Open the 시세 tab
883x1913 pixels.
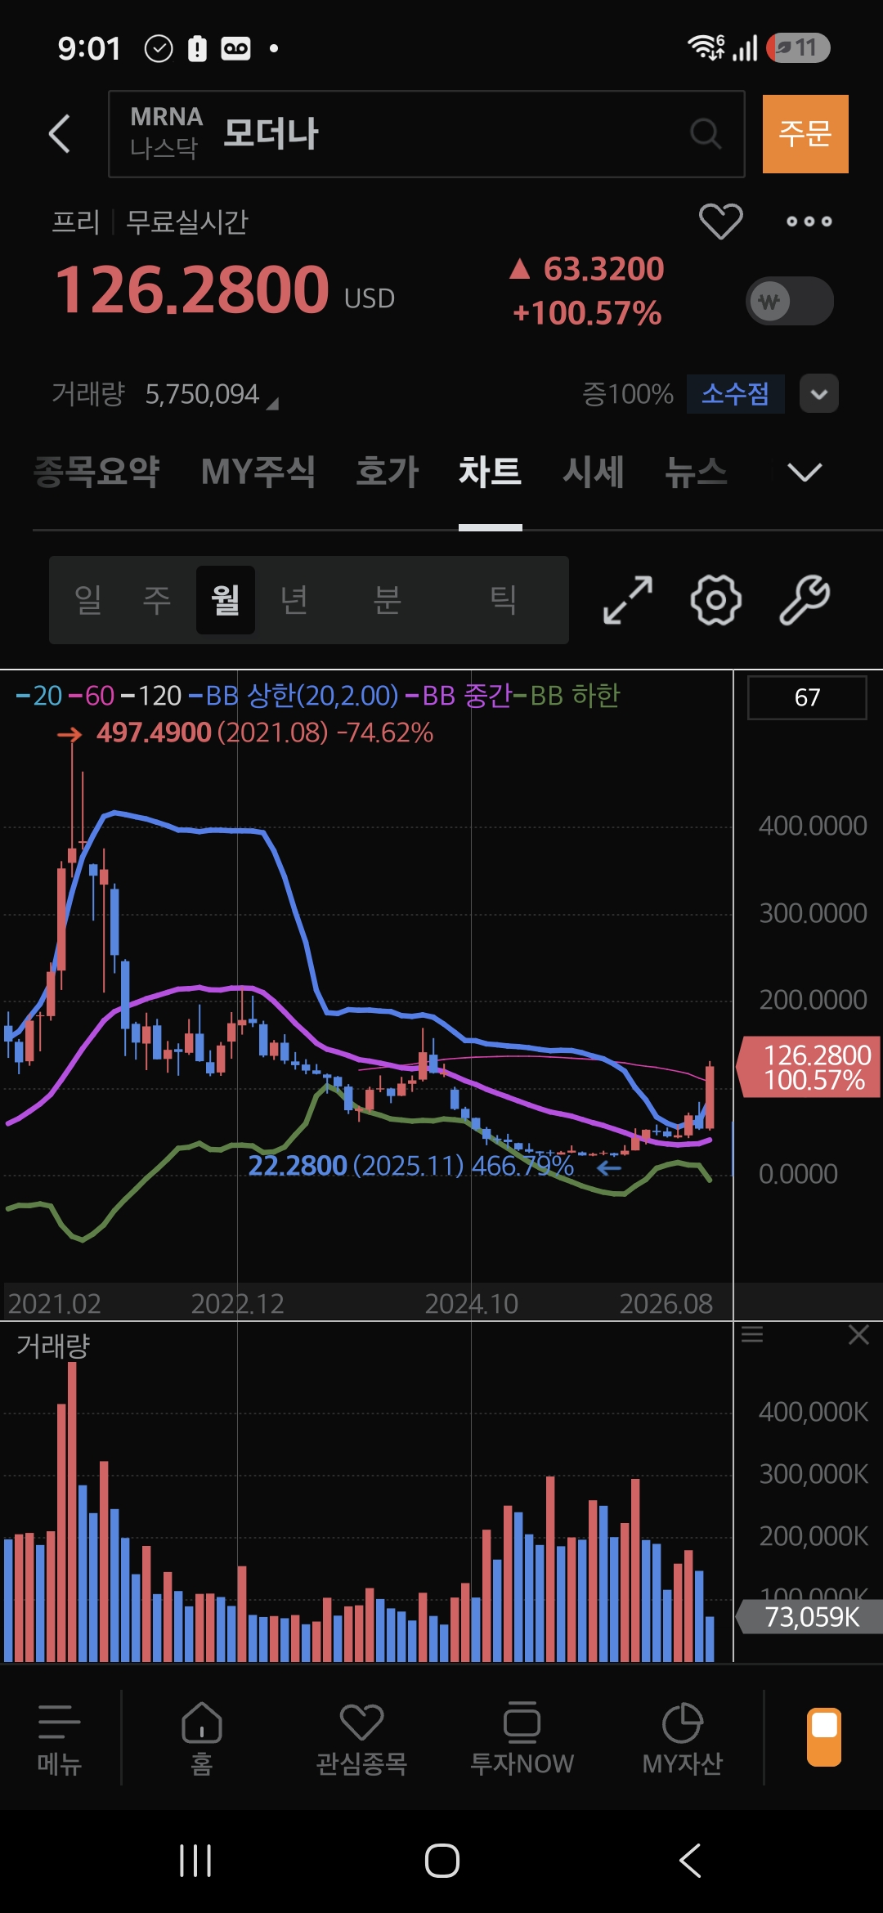(593, 472)
